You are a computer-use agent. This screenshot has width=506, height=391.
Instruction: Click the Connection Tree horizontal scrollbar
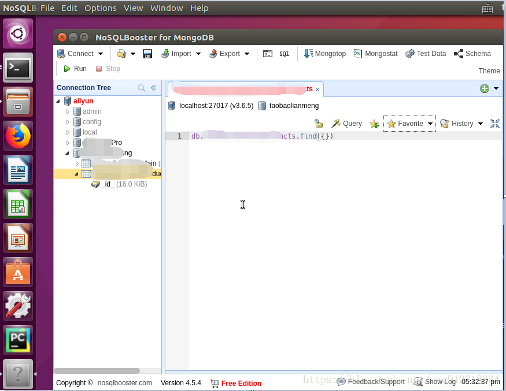coord(97,371)
